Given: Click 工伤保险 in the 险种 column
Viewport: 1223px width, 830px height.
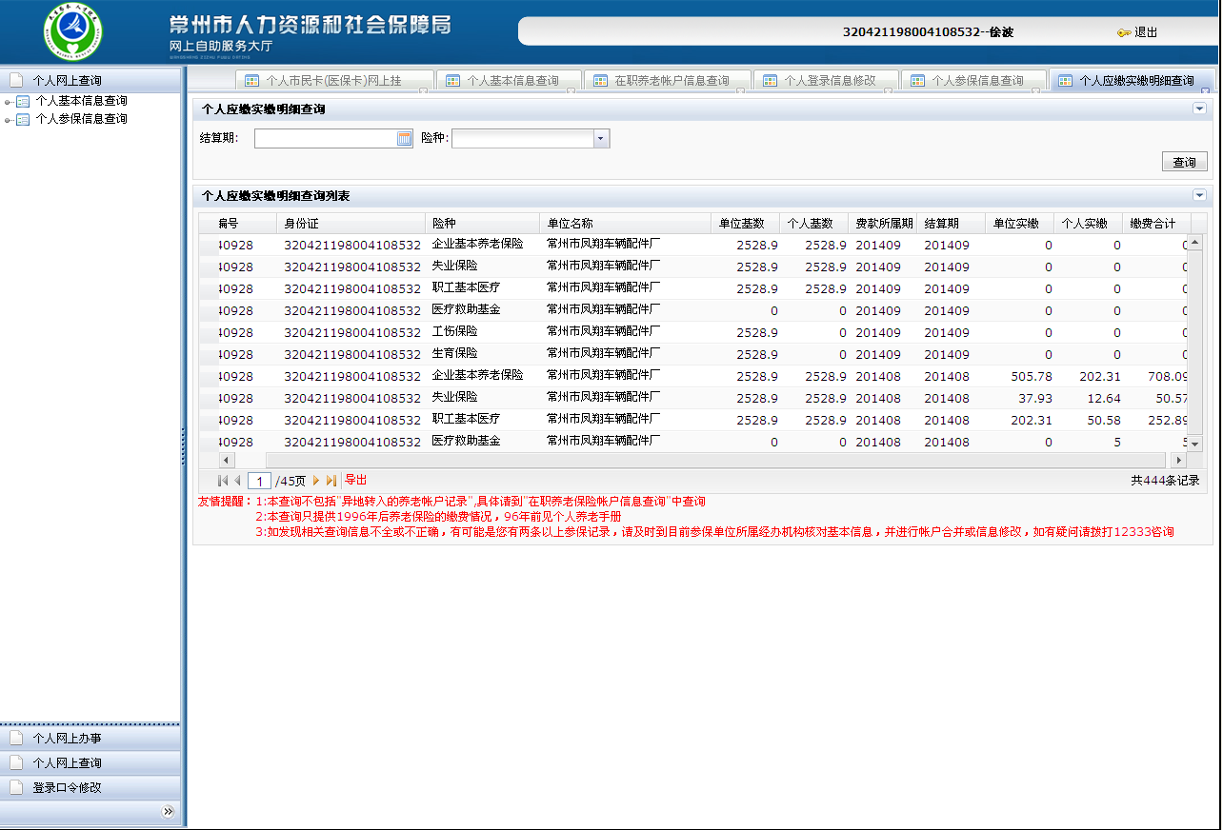Looking at the screenshot, I should (455, 332).
